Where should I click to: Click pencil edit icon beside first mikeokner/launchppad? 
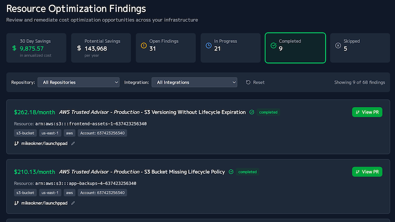point(73,144)
